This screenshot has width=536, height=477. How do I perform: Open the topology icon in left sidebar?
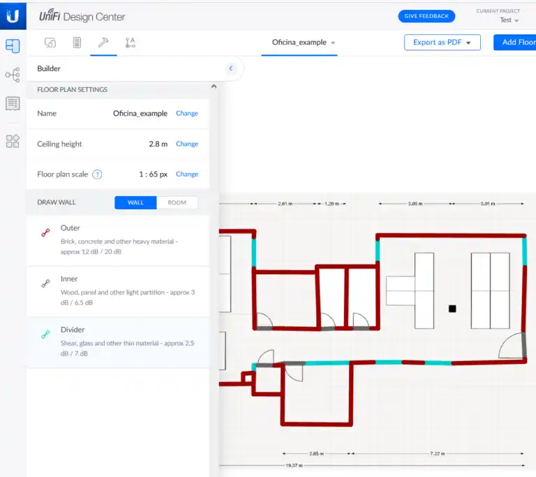click(13, 75)
